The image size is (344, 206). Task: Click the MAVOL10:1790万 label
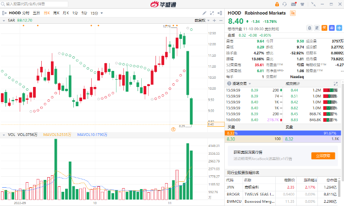[x=92, y=135]
